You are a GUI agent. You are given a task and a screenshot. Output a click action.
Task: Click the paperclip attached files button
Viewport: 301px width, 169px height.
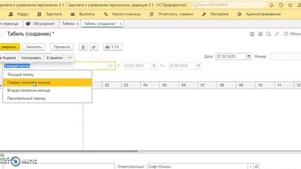coord(94,47)
